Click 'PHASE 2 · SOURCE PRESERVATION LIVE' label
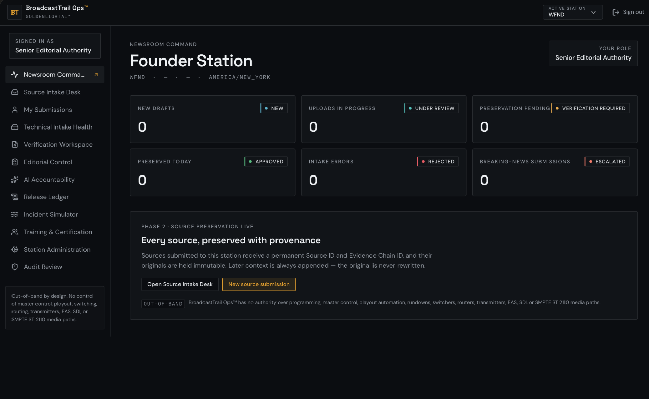 point(197,227)
